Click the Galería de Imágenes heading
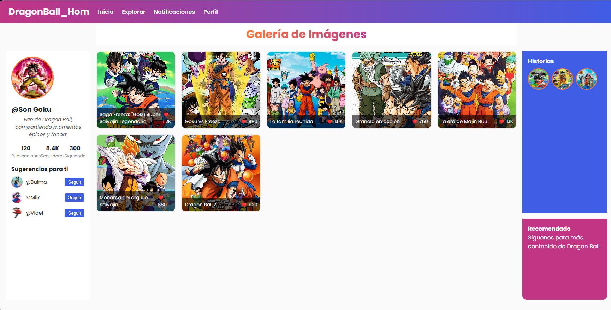The height and width of the screenshot is (310, 611). coord(306,34)
